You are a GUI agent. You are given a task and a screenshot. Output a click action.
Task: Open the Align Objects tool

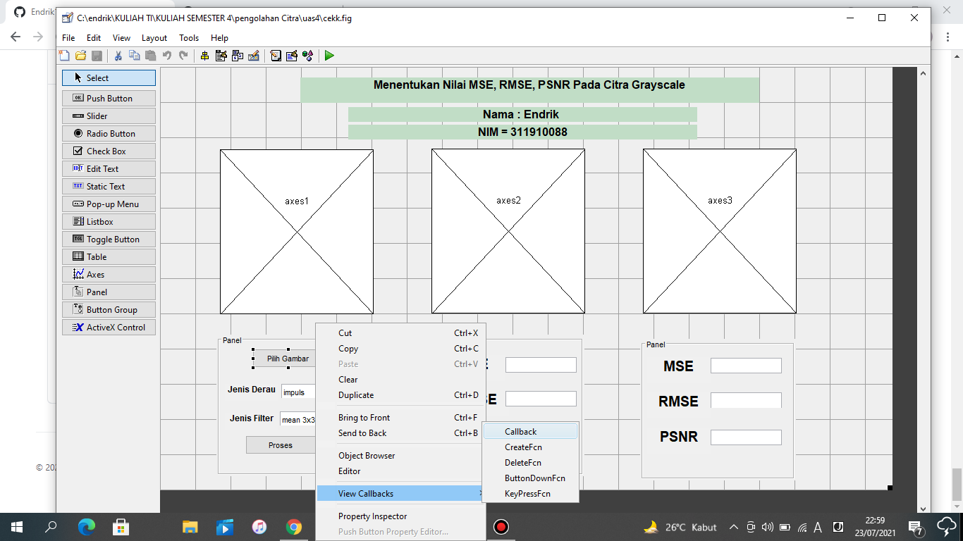(x=204, y=56)
